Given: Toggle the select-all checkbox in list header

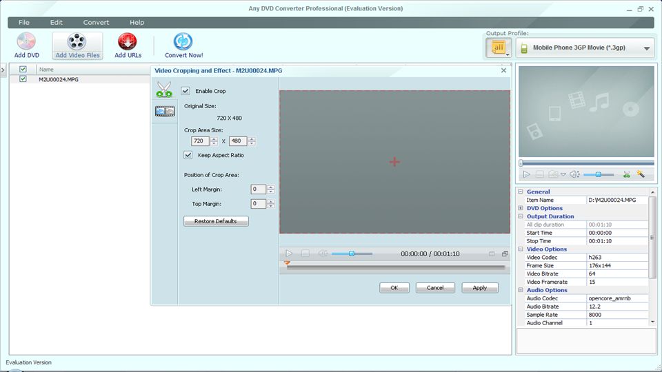Looking at the screenshot, I should [x=23, y=69].
